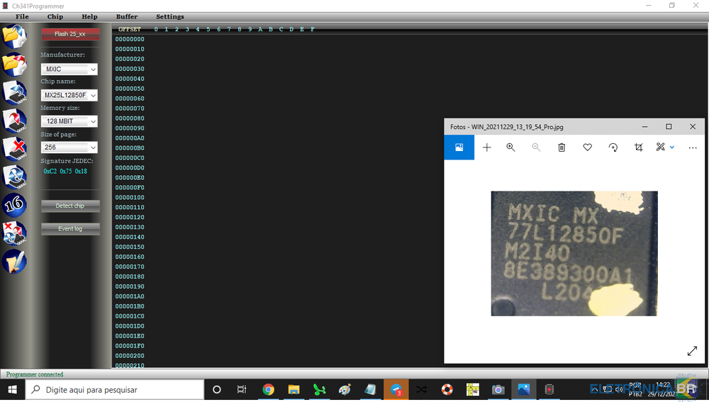Click the Windows taskbar search box
709x402 pixels.
click(113, 389)
